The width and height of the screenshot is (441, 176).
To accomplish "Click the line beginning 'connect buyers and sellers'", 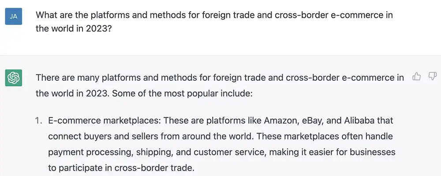I will [x=220, y=136].
